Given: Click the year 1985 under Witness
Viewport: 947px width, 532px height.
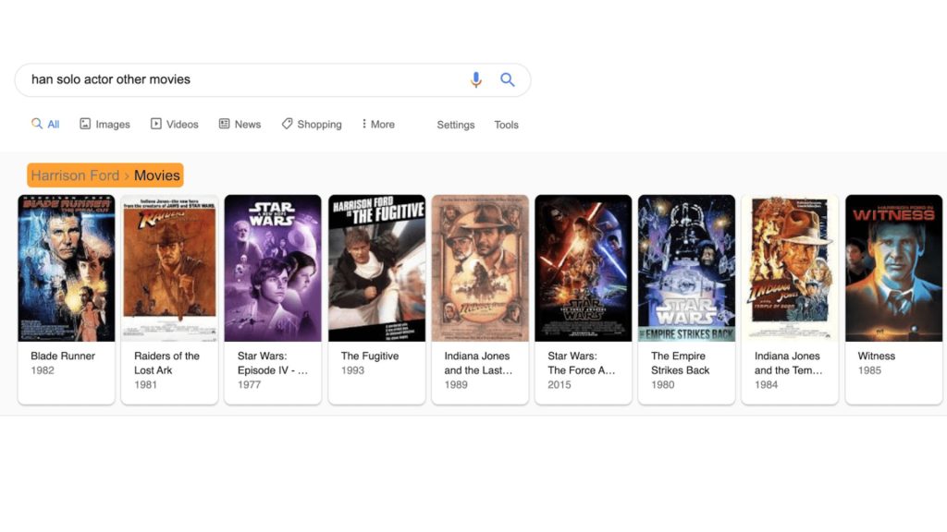Looking at the screenshot, I should (x=869, y=370).
